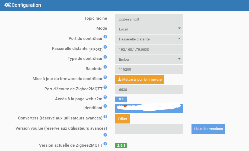The width and height of the screenshot is (249, 151).
Task: Open the z2m web page via ICI button
Action: (x=121, y=99)
